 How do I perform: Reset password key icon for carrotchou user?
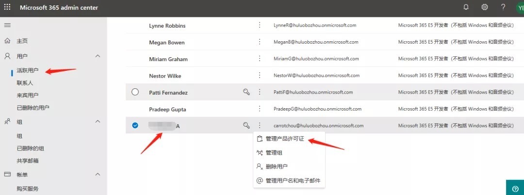(x=246, y=126)
